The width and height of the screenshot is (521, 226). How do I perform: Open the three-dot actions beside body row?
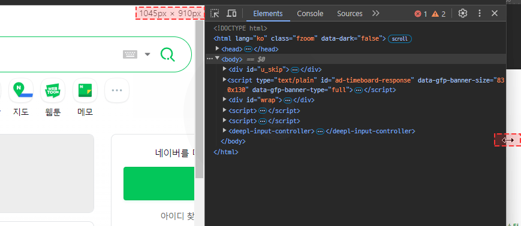209,59
